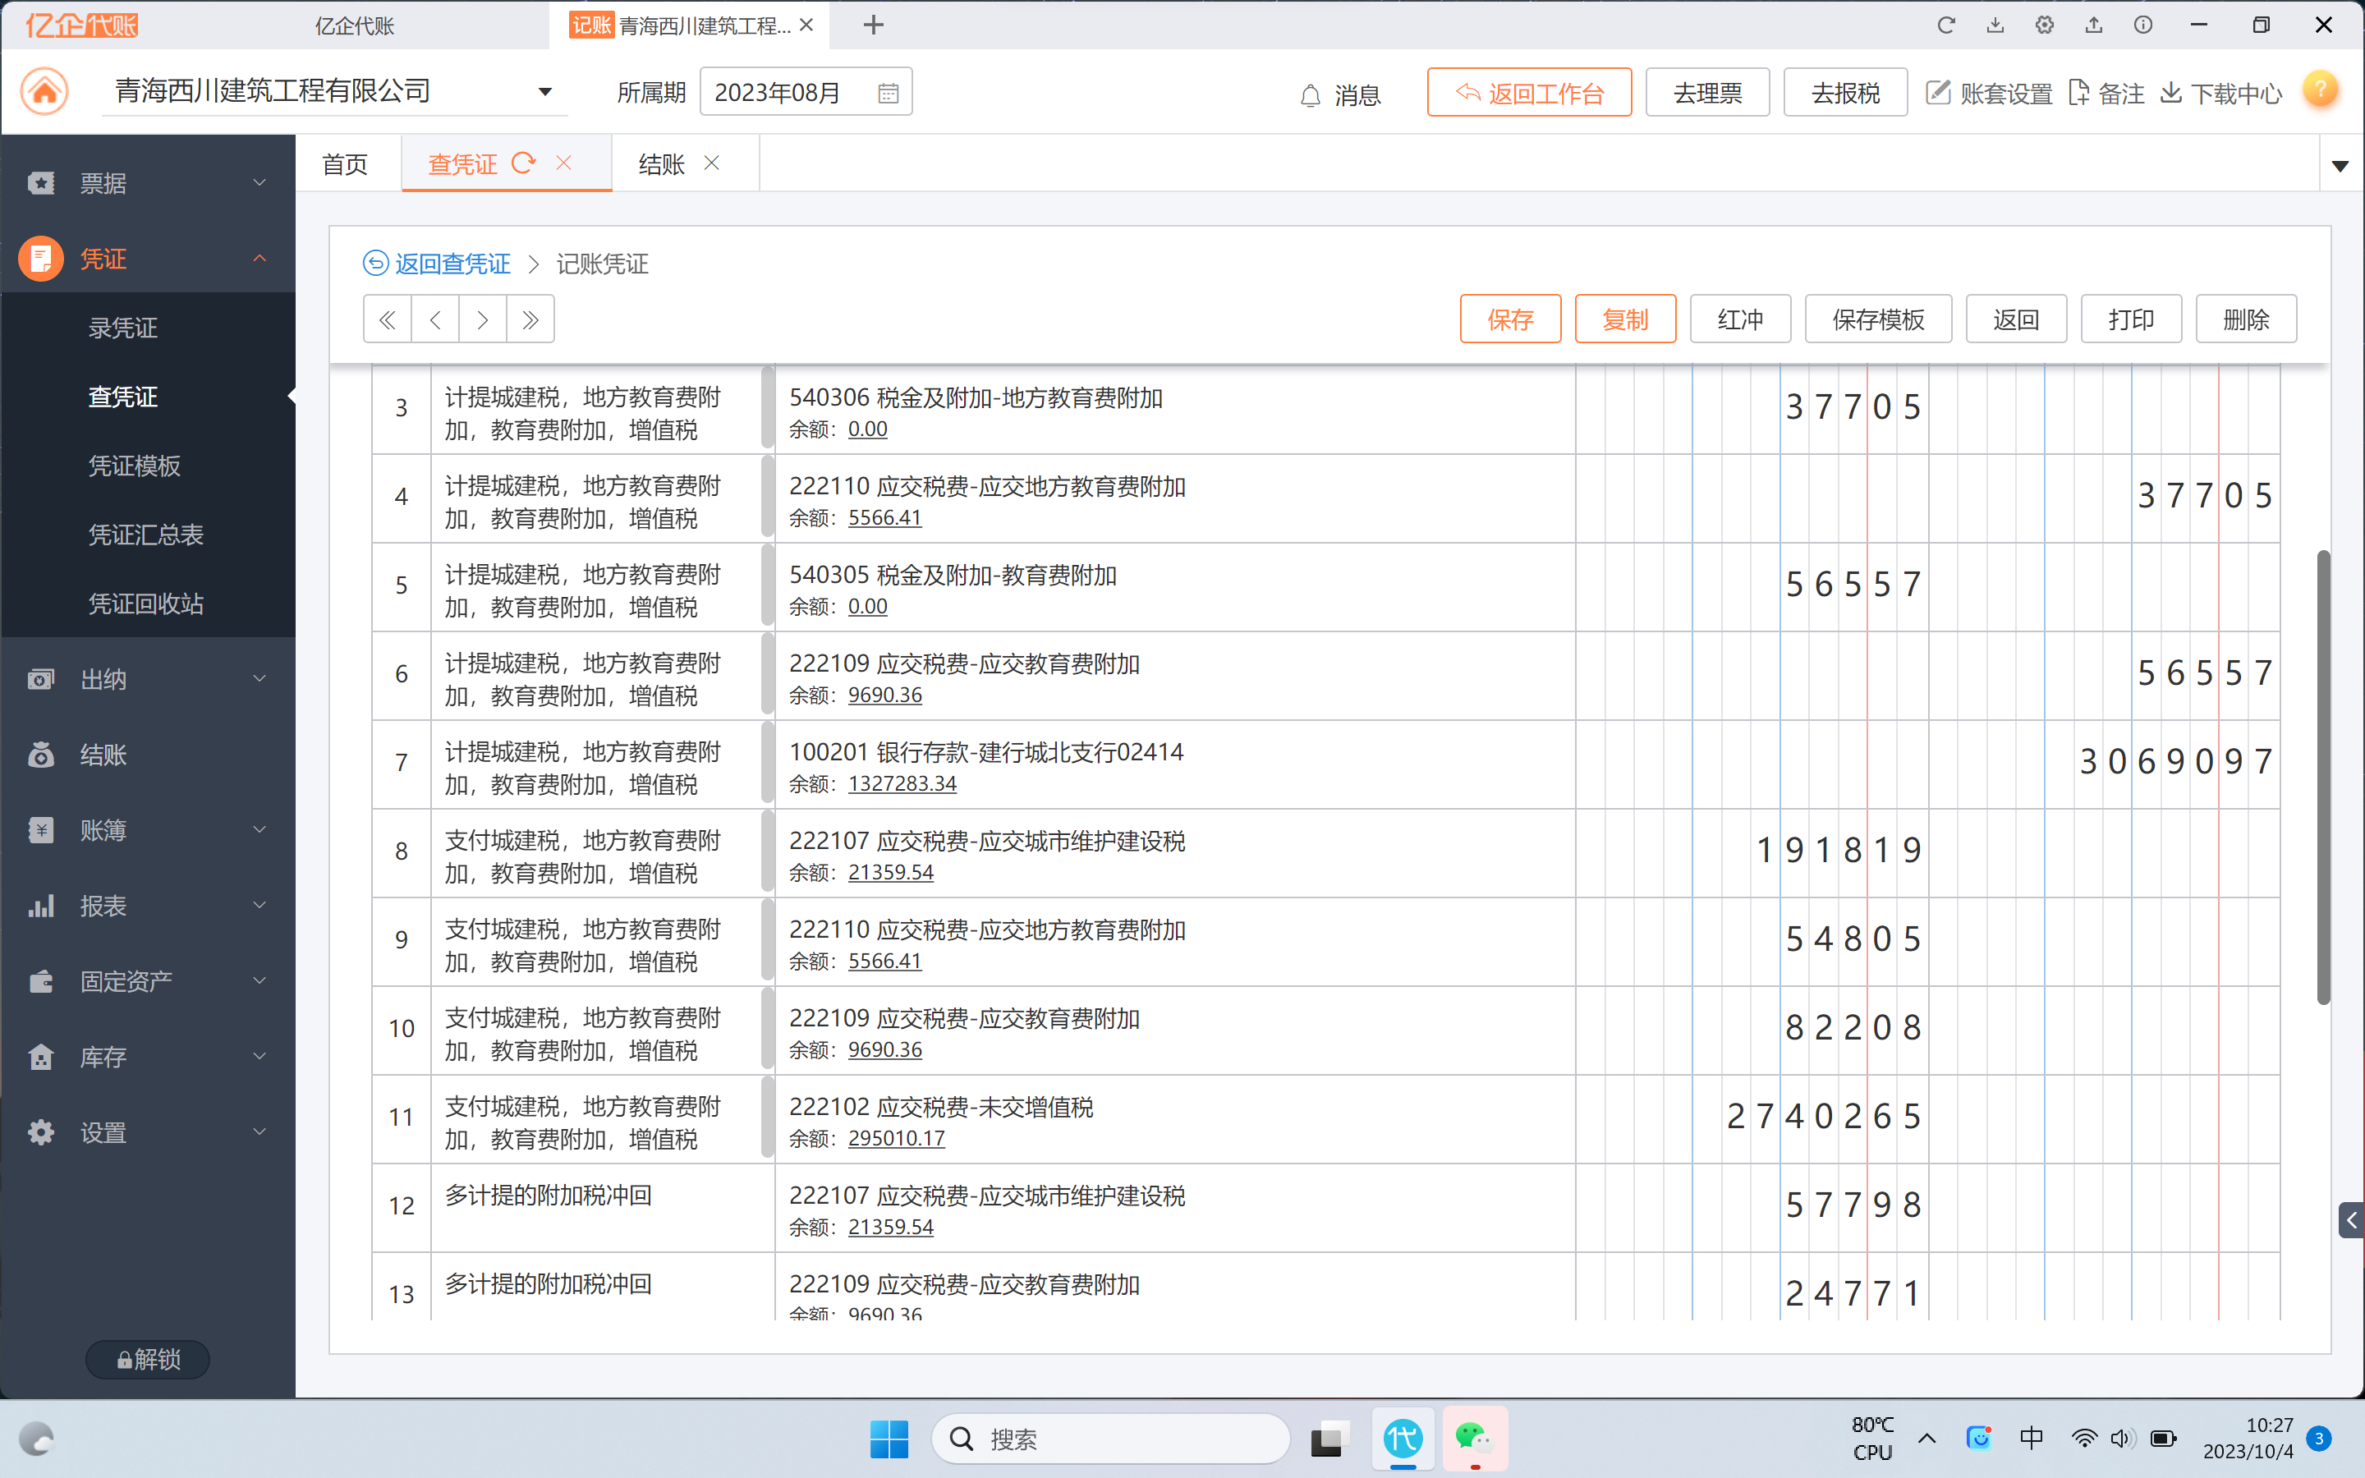
Task: Close the 青海西川建筑工程 window tab
Action: (x=806, y=25)
